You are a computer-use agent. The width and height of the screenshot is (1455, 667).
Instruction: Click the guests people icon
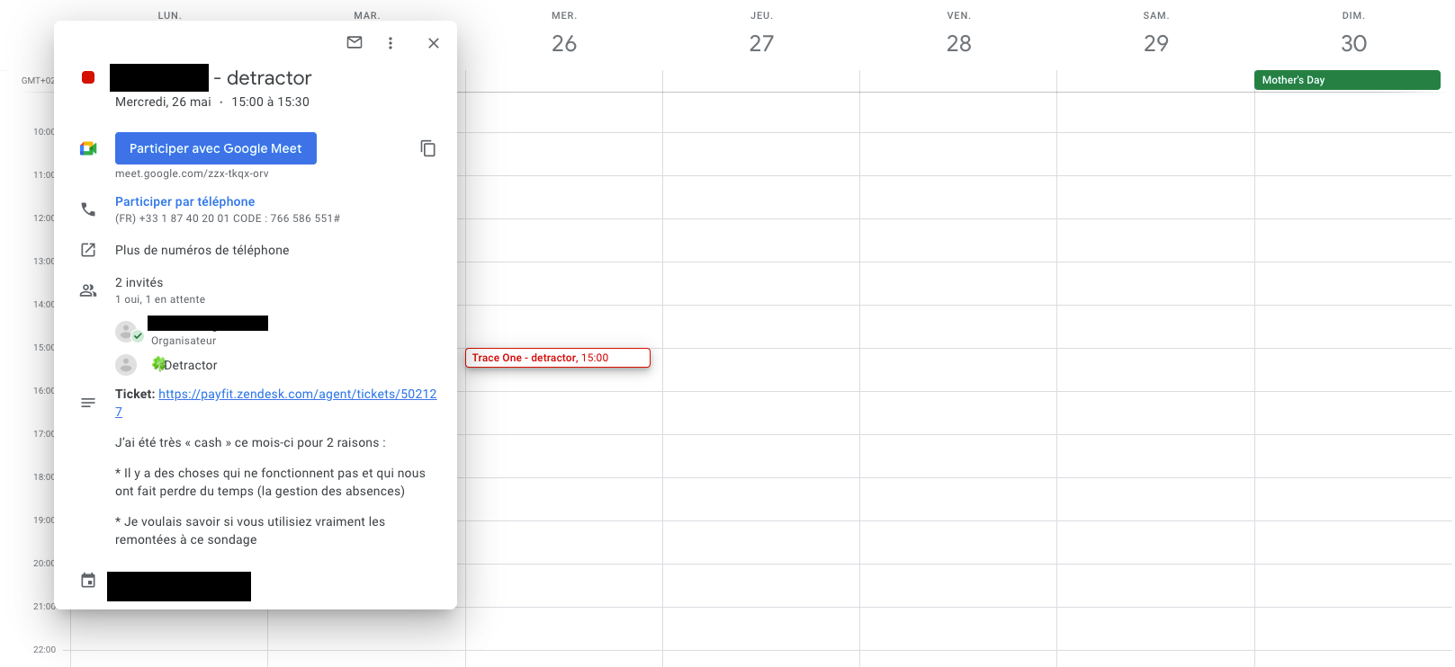click(88, 290)
